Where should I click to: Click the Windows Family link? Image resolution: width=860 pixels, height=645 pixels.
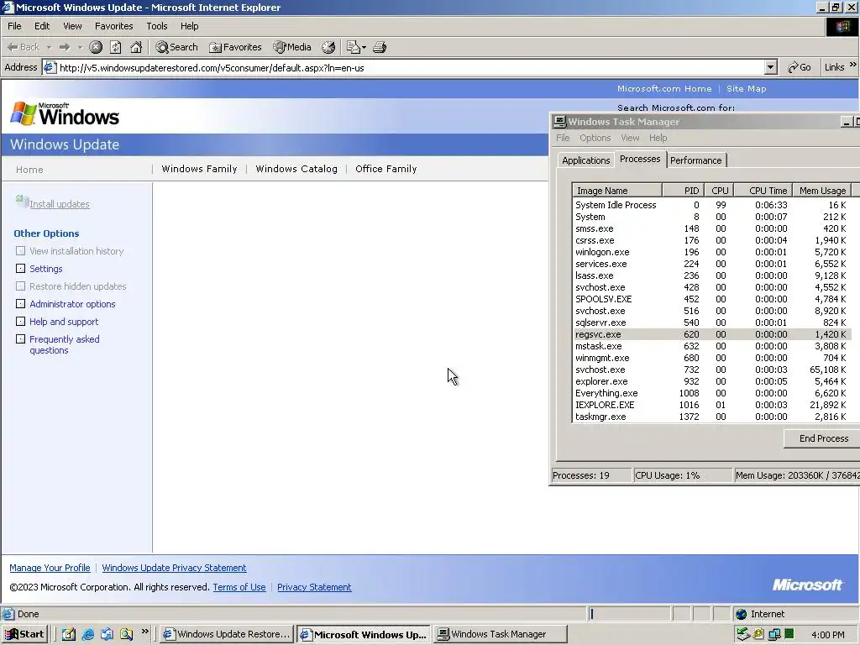199,169
